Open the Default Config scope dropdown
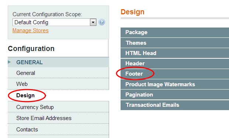This screenshot has width=229, height=138. coord(54,22)
